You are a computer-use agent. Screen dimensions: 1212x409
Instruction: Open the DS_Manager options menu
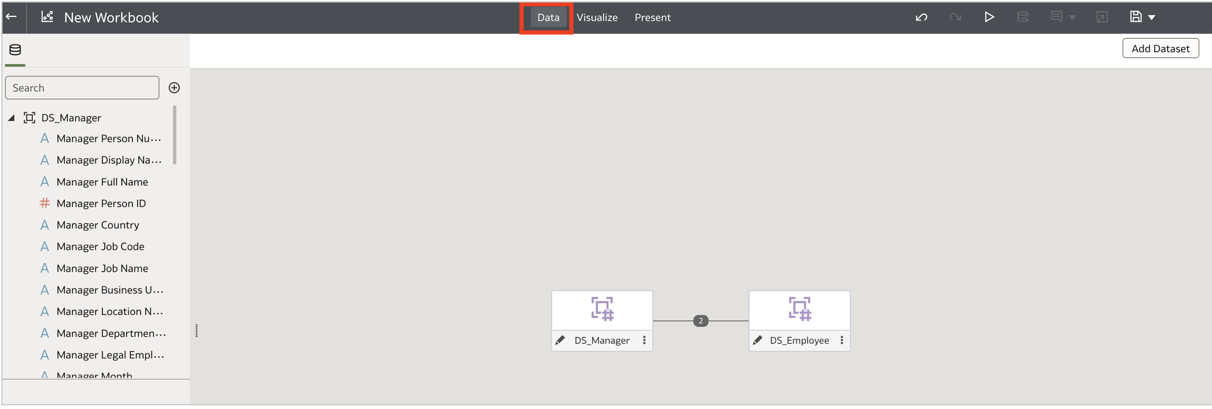(644, 340)
